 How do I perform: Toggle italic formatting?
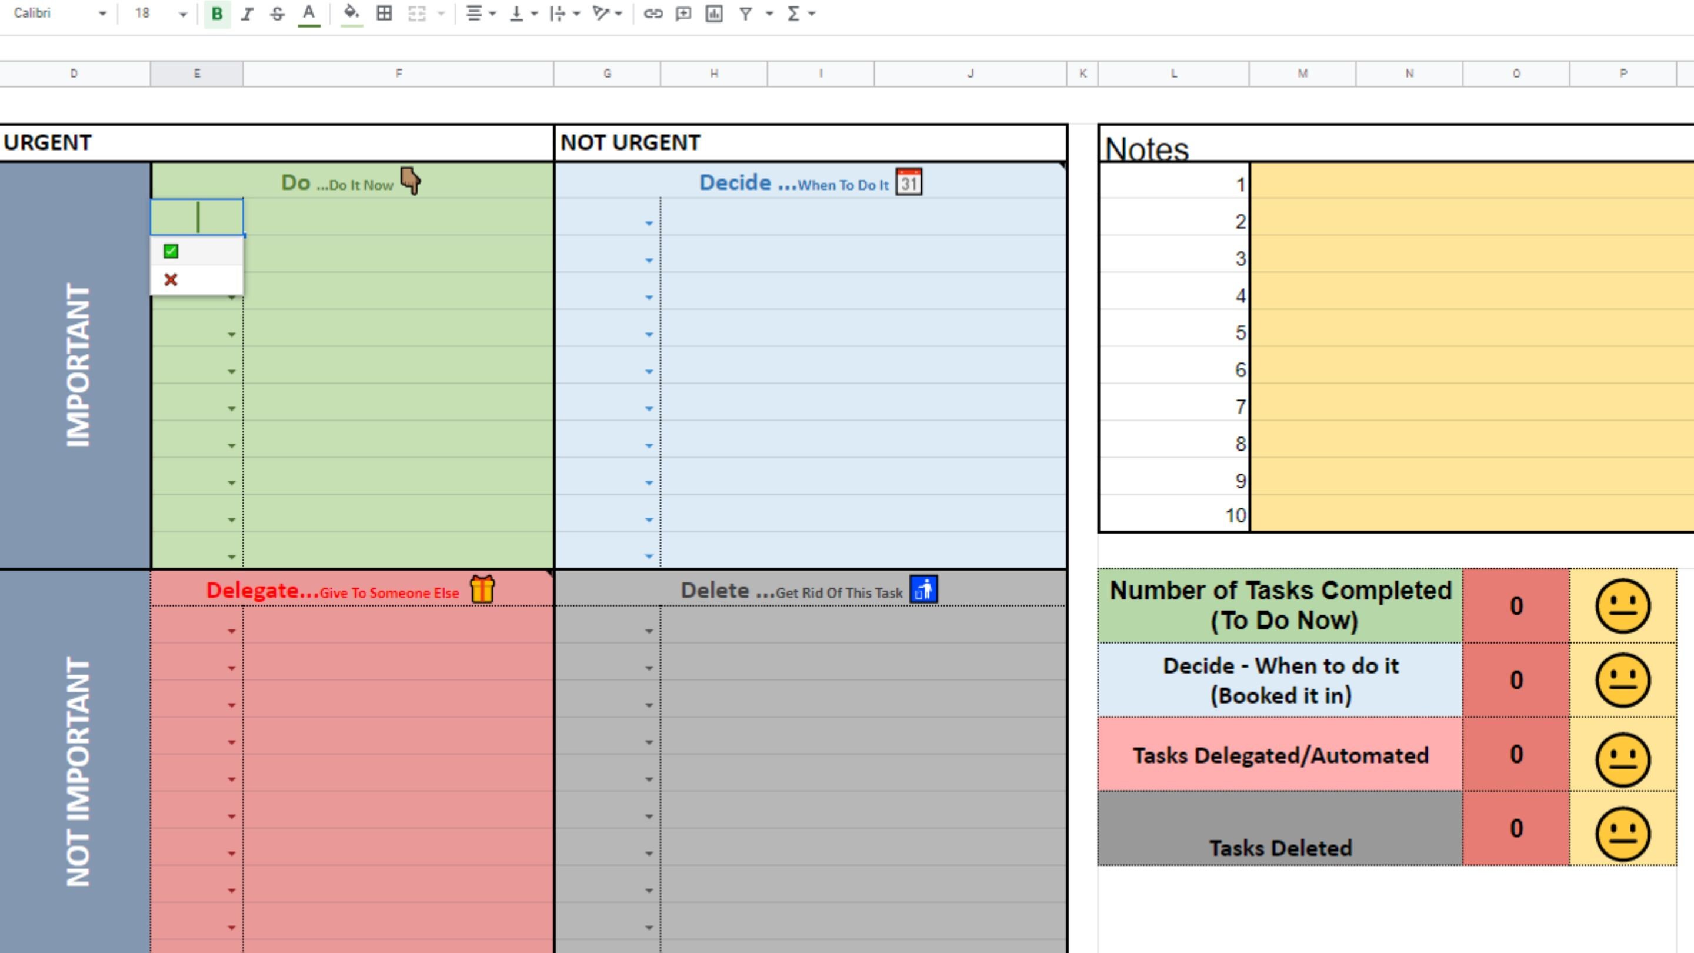point(247,14)
